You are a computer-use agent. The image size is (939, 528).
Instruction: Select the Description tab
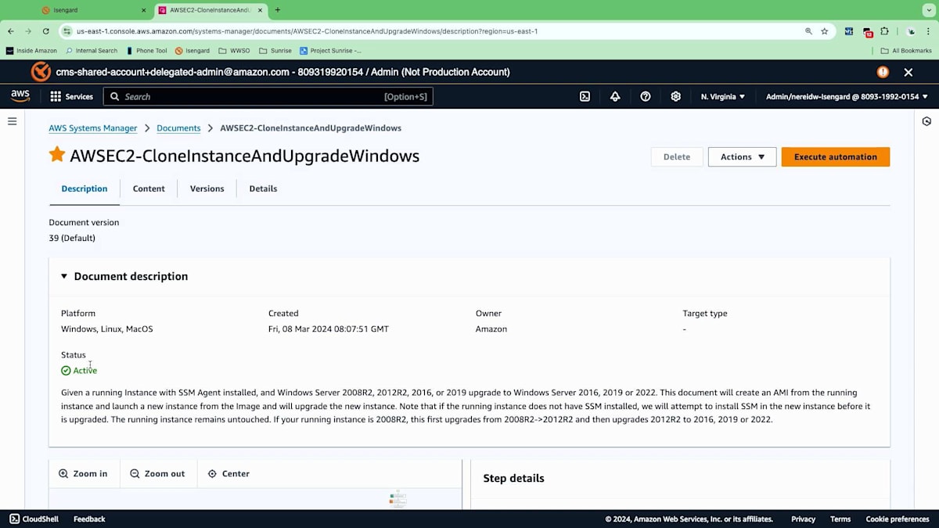point(85,189)
